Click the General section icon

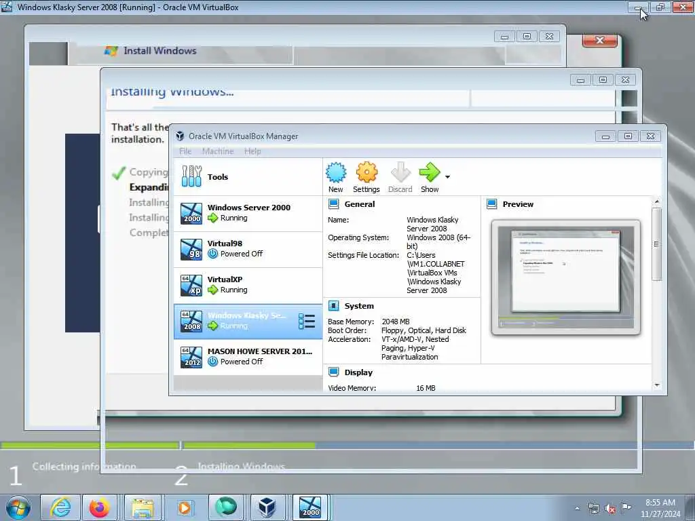point(334,204)
